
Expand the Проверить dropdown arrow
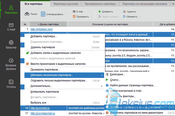click(x=91, y=17)
